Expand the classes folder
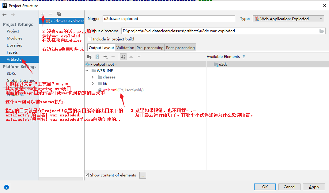Screen dimensions: 329x193 93,77
